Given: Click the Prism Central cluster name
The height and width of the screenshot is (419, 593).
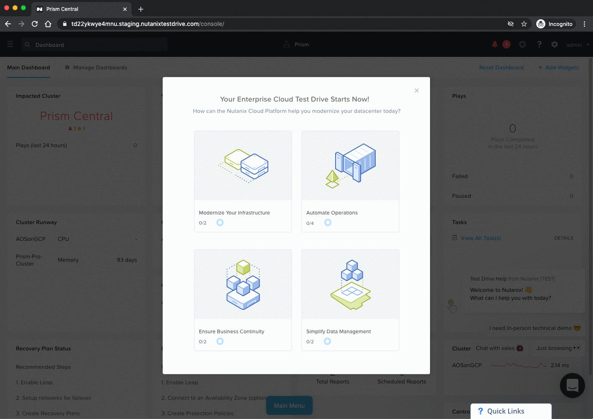Looking at the screenshot, I should click(76, 116).
